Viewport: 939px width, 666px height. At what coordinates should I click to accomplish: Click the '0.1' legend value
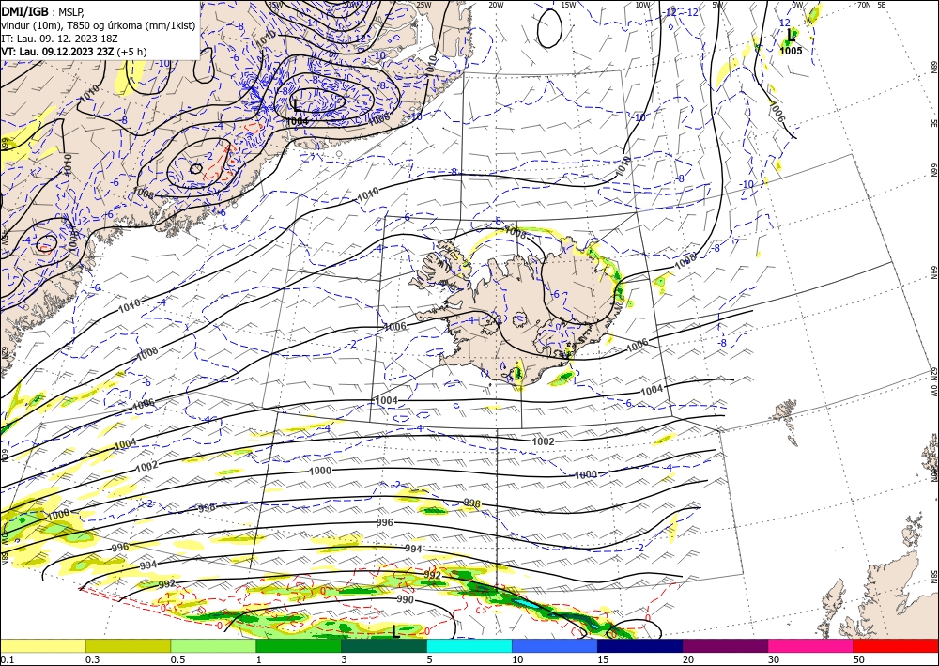click(6, 659)
